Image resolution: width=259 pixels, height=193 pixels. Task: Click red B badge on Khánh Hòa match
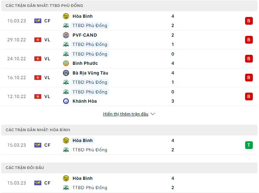pos(249,96)
